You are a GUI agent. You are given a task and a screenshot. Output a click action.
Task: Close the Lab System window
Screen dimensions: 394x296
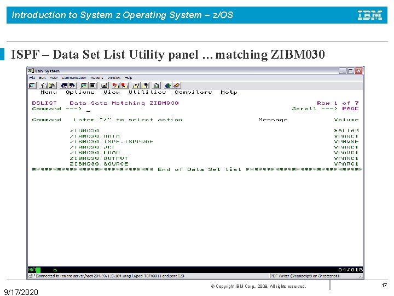359,71
